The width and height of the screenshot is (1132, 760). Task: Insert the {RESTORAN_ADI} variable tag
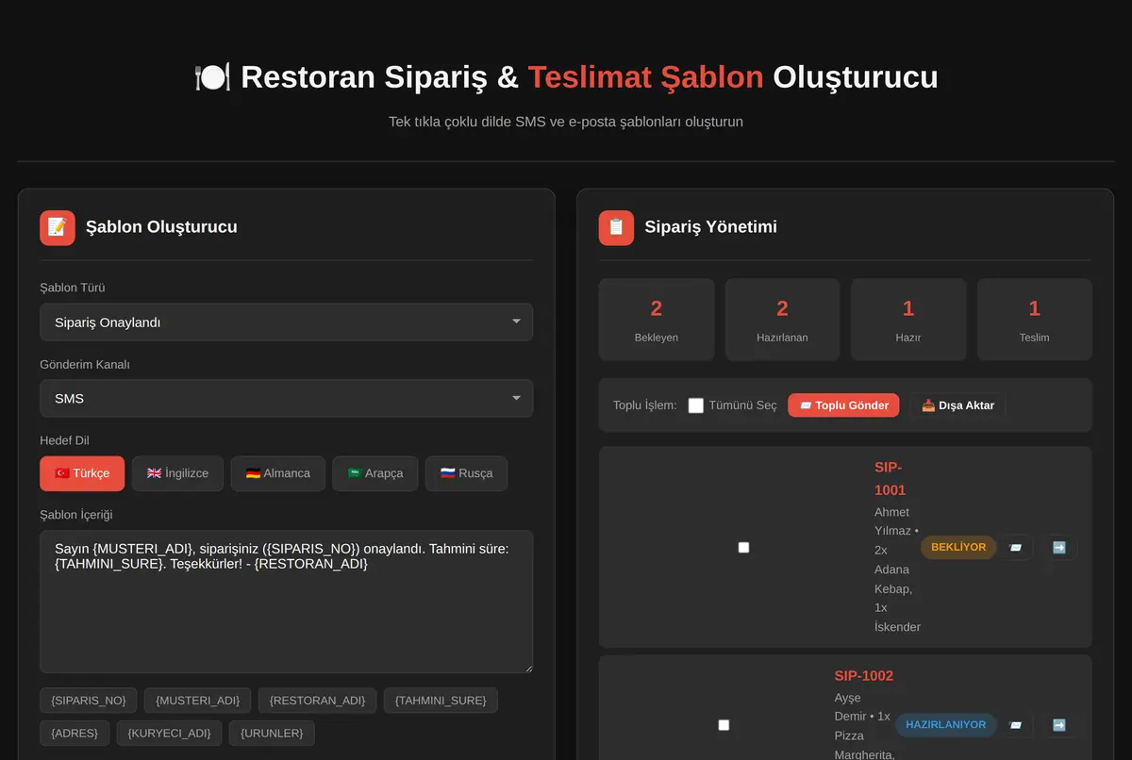317,701
